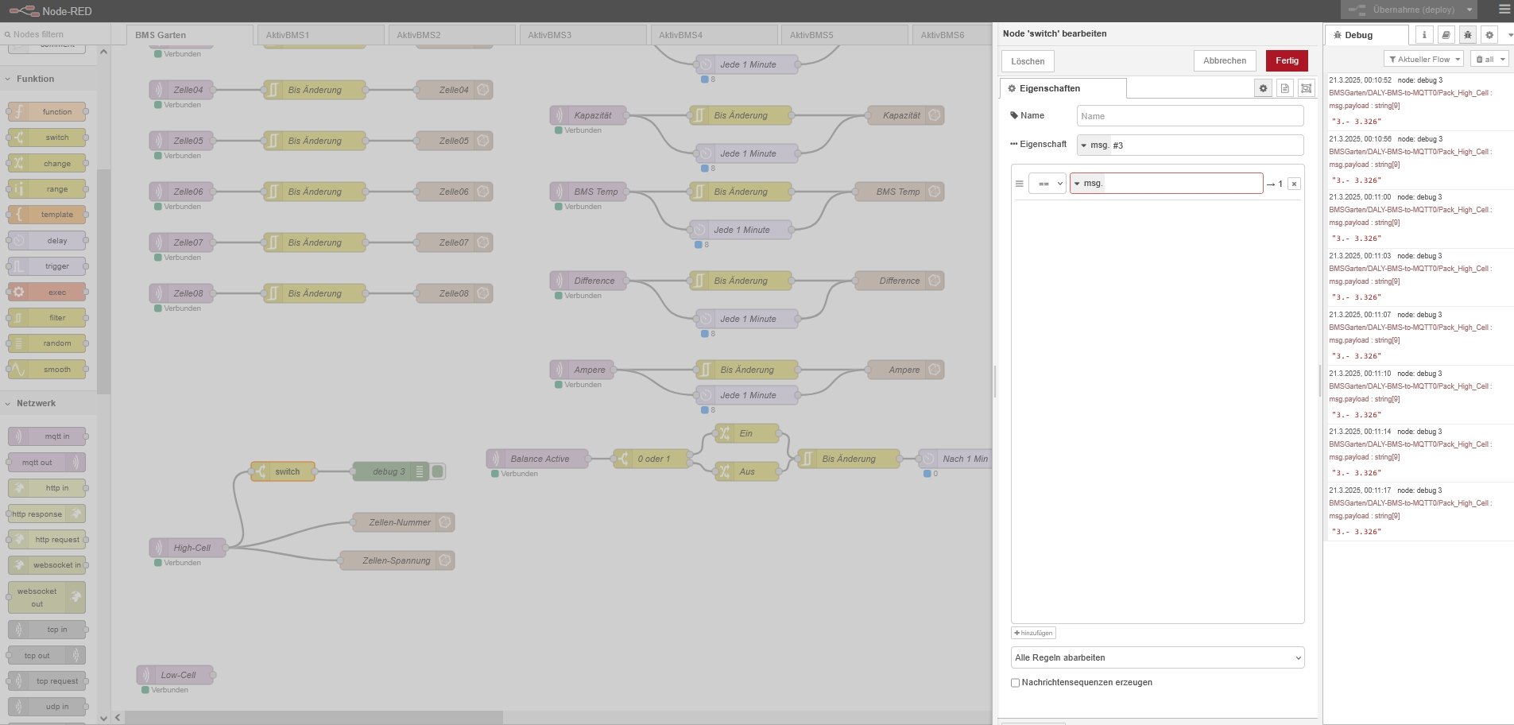Switch to the AktivBMS1 flow tab
The height and width of the screenshot is (725, 1514).
tap(320, 35)
